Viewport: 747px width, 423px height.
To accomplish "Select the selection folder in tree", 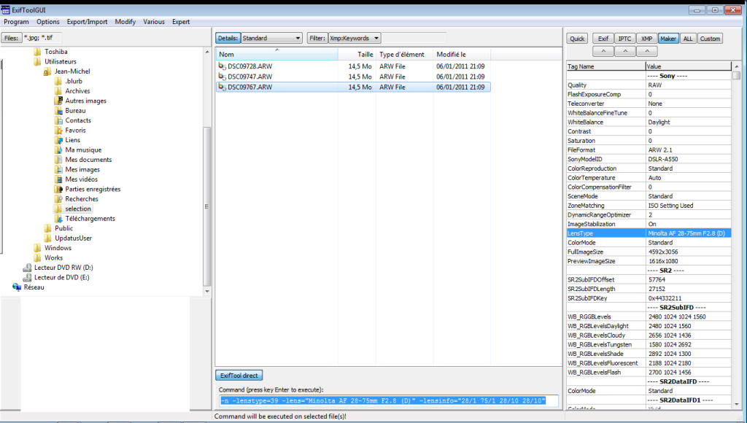I will point(78,209).
